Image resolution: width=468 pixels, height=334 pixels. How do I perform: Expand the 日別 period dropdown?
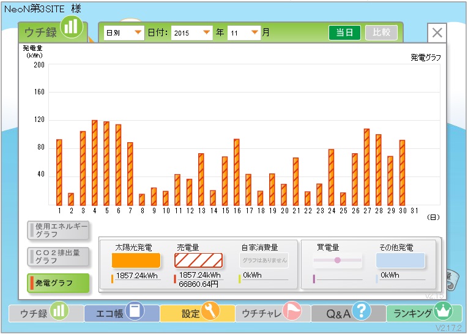(124, 32)
